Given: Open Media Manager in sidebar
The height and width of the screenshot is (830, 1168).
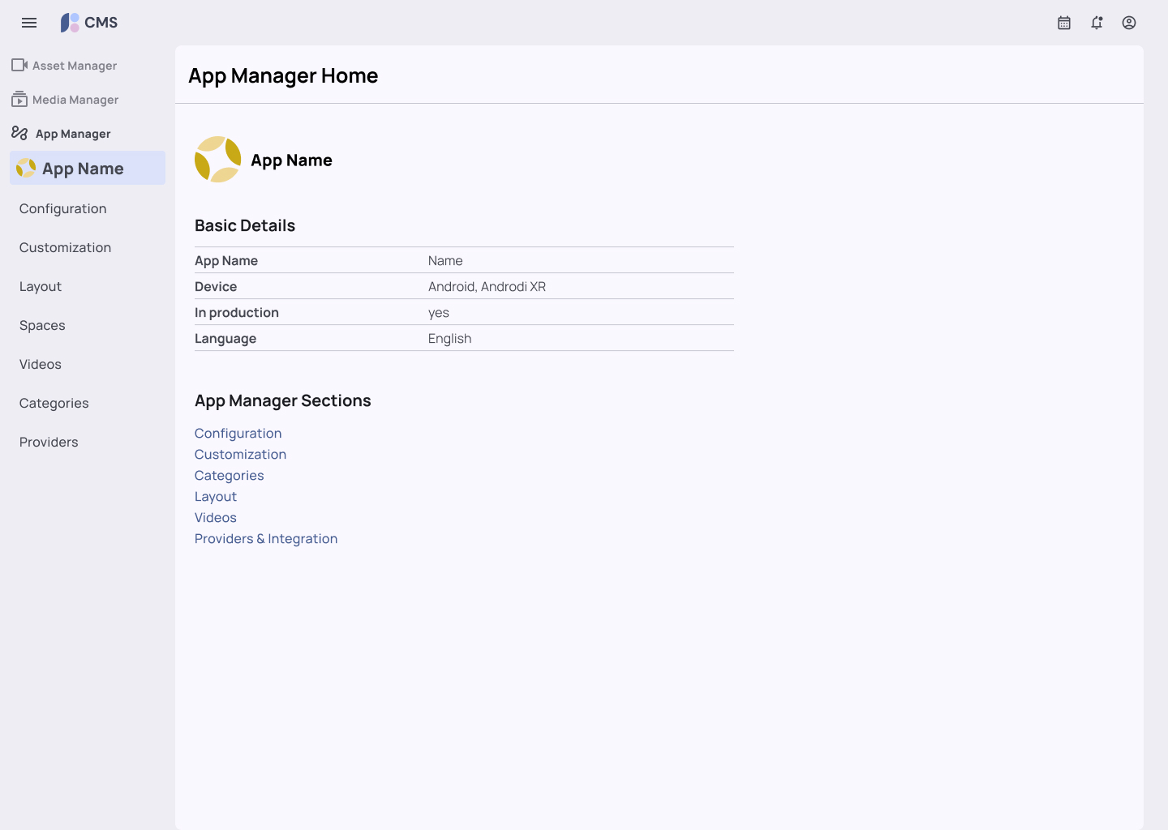Looking at the screenshot, I should pyautogui.click(x=75, y=100).
